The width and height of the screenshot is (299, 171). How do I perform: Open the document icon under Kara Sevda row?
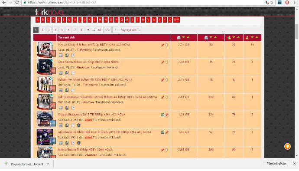click(x=73, y=73)
